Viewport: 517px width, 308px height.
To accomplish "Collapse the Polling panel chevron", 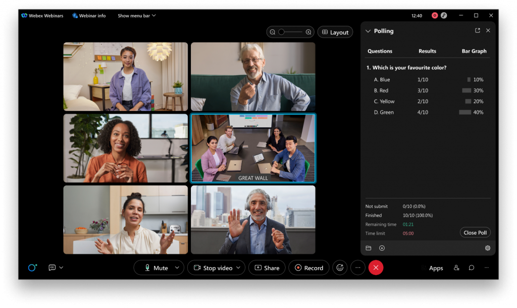I will click(367, 30).
